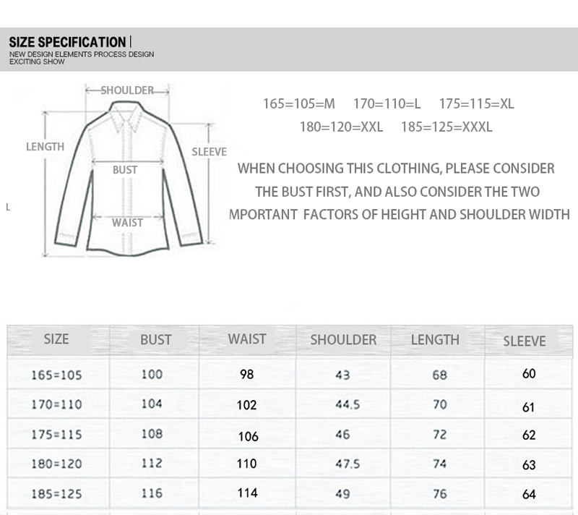Viewport: 578px width, 515px height.
Task: Click the 165=105 size row label
Action: coord(56,375)
